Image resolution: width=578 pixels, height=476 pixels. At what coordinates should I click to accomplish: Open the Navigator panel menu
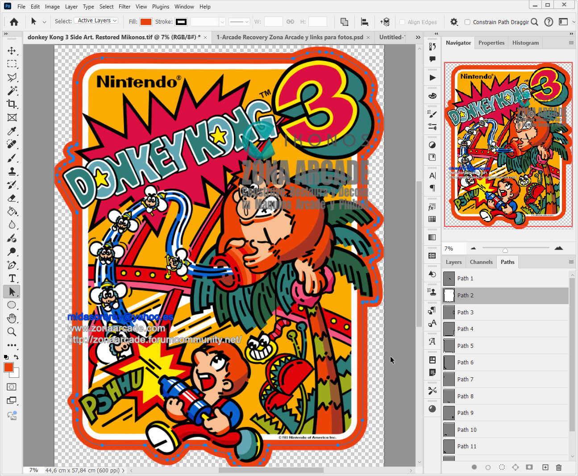pos(571,43)
